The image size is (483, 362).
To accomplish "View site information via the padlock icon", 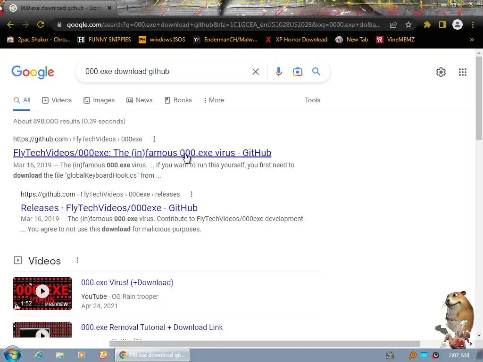I will (x=59, y=25).
